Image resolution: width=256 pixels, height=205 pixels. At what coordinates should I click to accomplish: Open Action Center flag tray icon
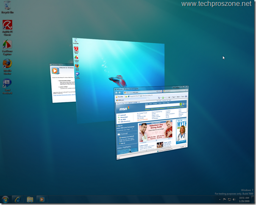225,199
